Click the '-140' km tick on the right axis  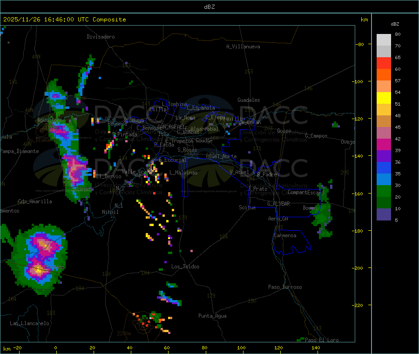(x=358, y=156)
